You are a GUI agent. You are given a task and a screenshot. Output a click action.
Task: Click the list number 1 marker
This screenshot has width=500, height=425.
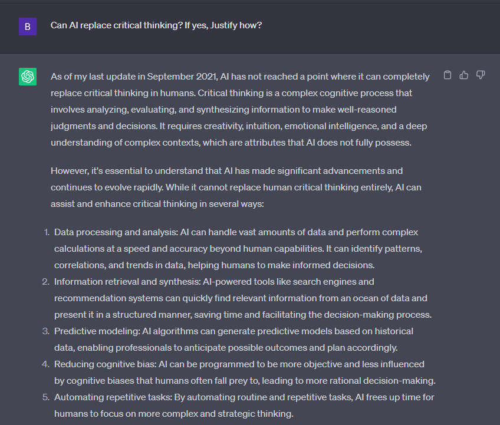click(x=46, y=232)
